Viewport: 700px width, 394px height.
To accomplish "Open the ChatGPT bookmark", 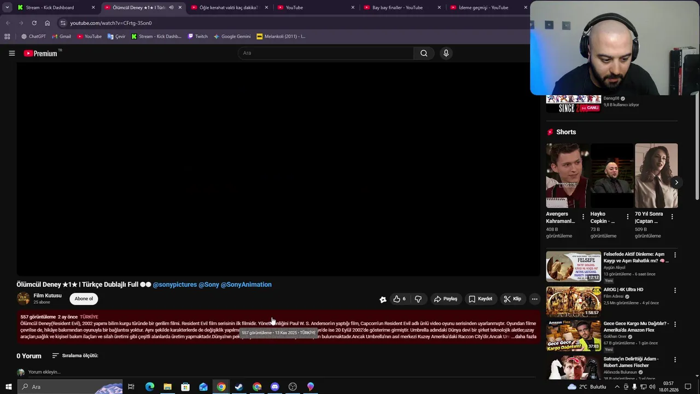I will click(x=33, y=37).
